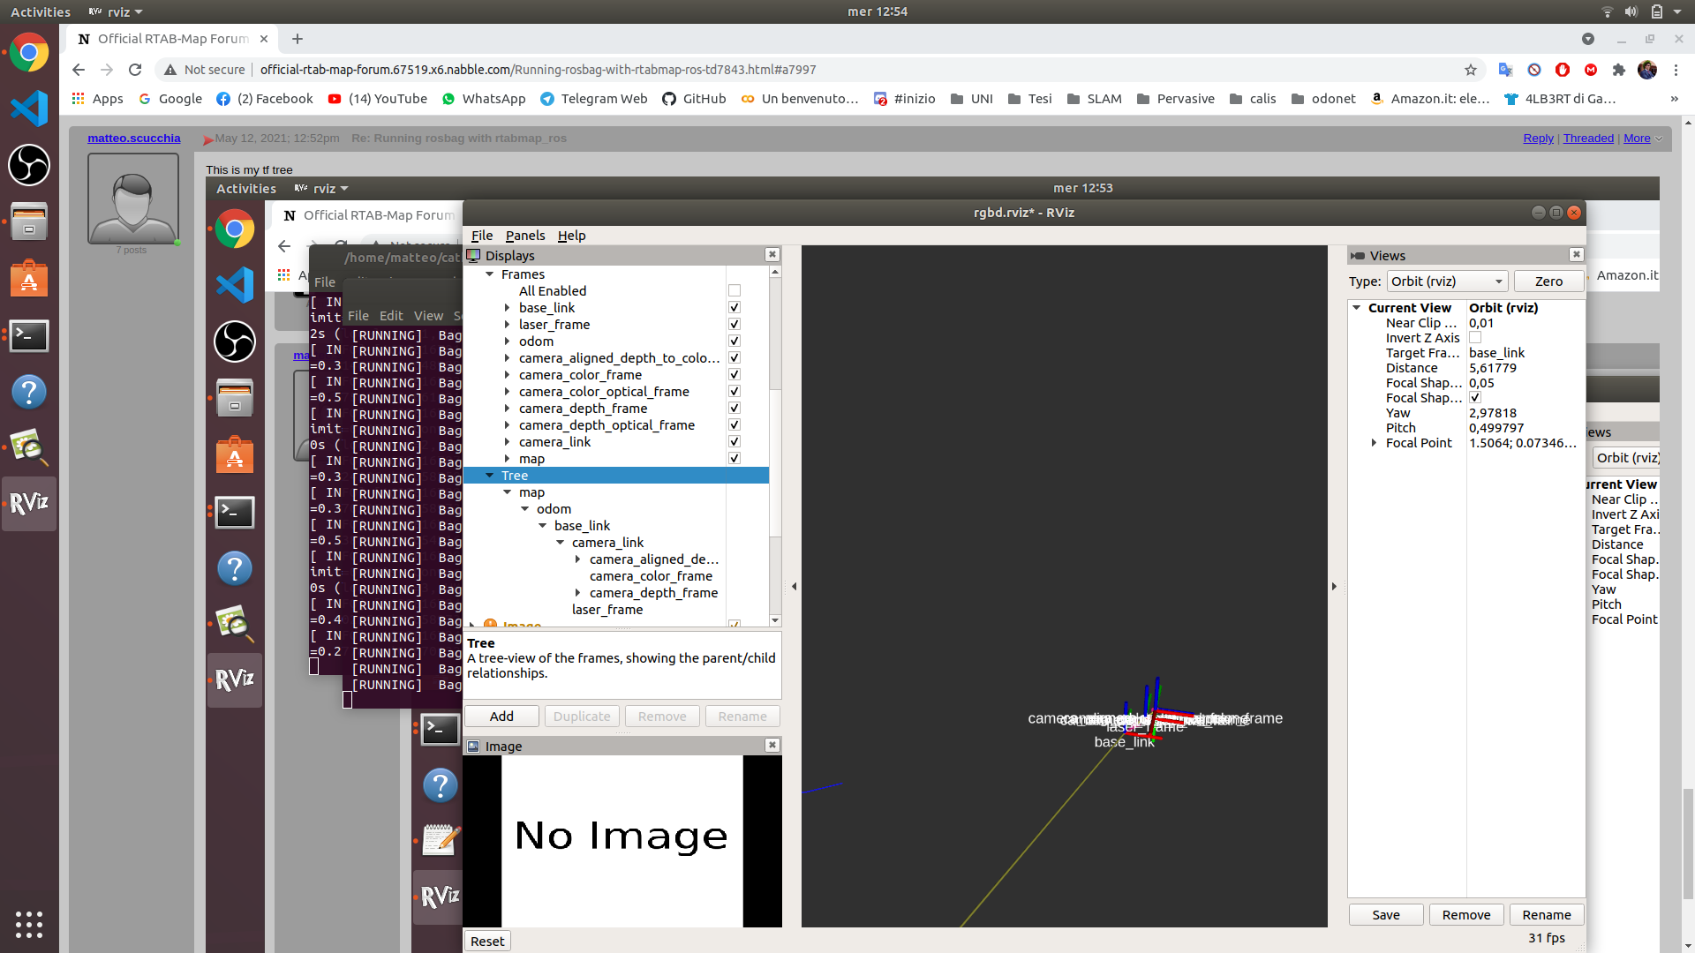Click the Chrome reload page icon
This screenshot has width=1695, height=953.
pyautogui.click(x=135, y=70)
